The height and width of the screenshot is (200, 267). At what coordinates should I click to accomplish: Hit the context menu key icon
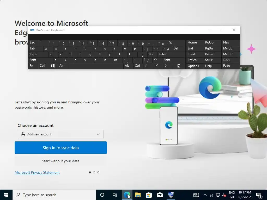pyautogui.click(x=179, y=66)
